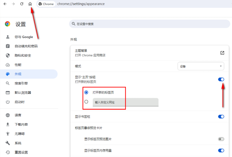Select 搜索引擎 in the sidebar
Image resolution: width=232 pixels, height=157 pixels.
pos(29,83)
